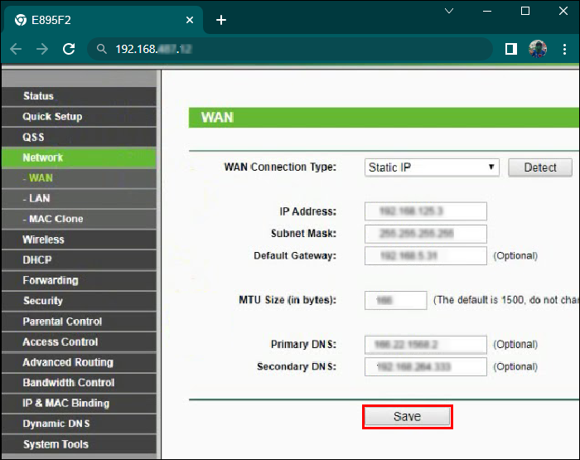Click the IP Address field
This screenshot has width=580, height=460.
[x=425, y=211]
